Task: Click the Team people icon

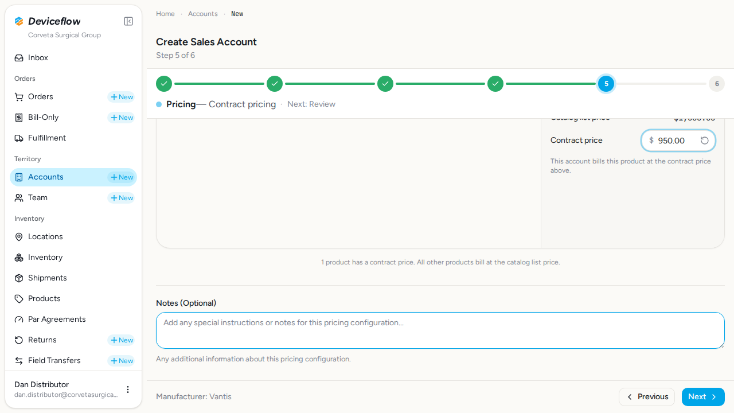Action: tap(19, 198)
